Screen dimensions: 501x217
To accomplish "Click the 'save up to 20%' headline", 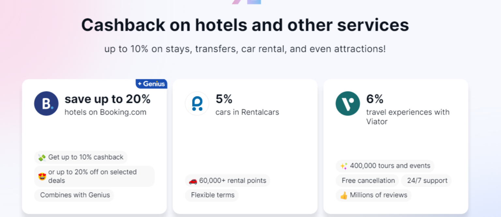I will click(108, 99).
